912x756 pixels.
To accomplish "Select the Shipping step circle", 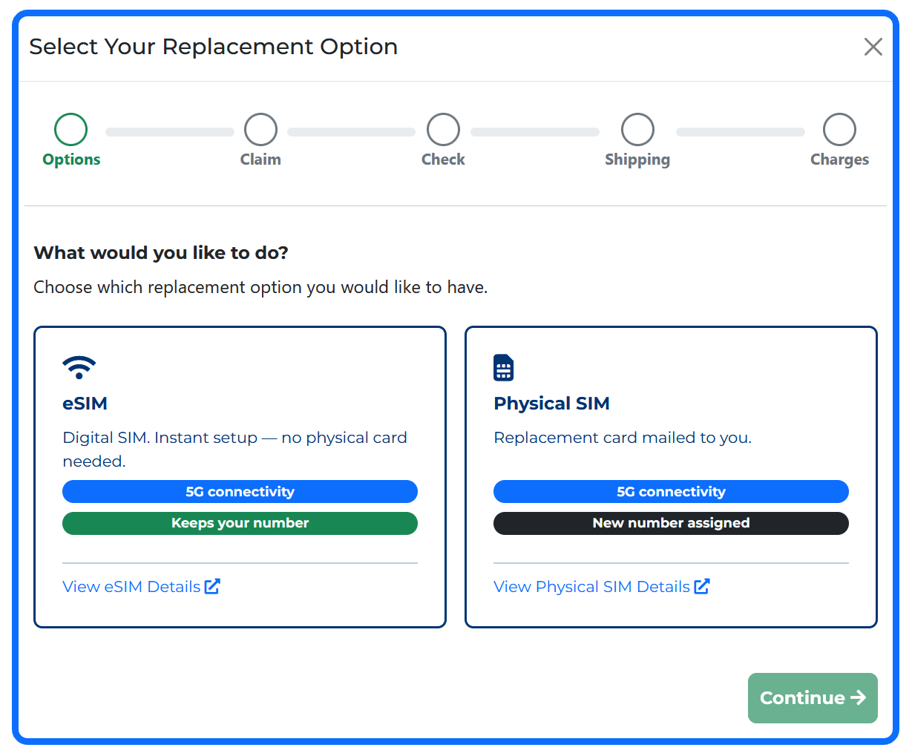I will tap(637, 129).
